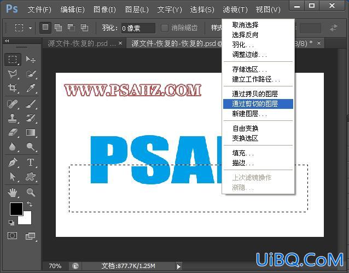The width and height of the screenshot is (349, 273).
Task: Choose the Polygonal Lasso tool
Action: point(13,74)
